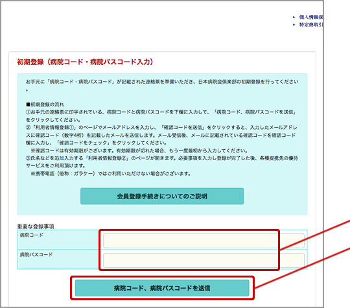Image resolution: width=350 pixels, height=308 pixels.
Task: Focus the 病院コード input field
Action: (204, 241)
